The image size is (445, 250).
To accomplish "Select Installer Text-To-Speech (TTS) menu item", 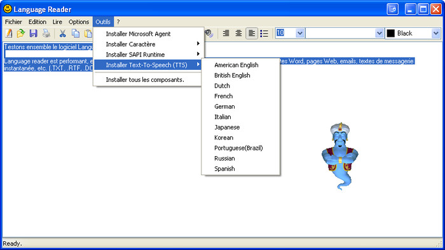I will (147, 65).
